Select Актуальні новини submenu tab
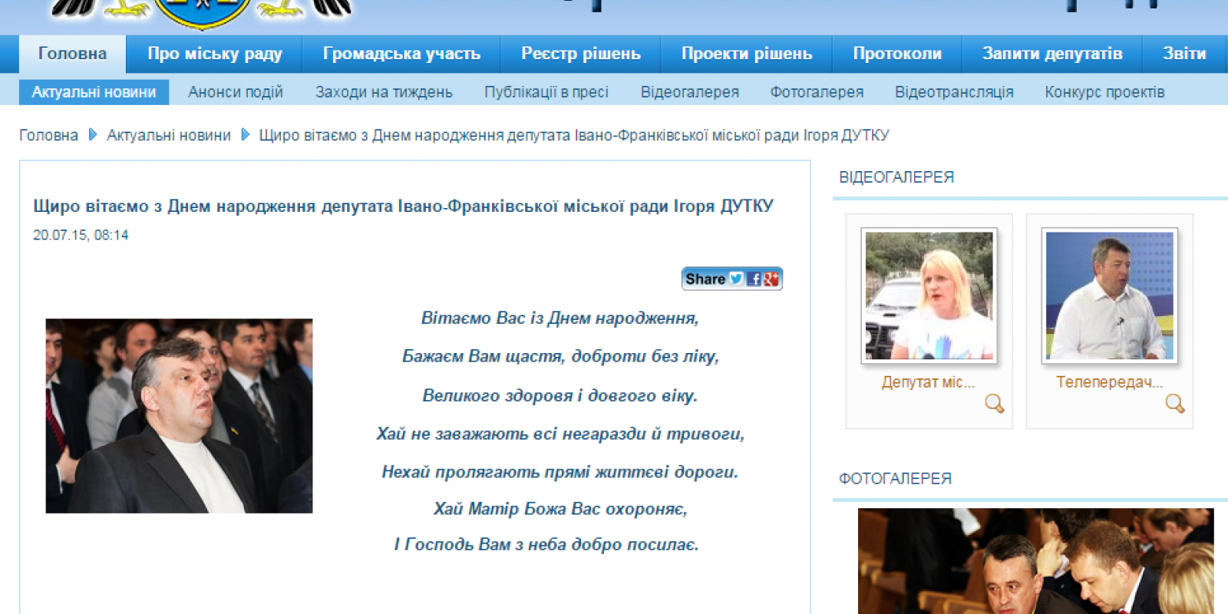Viewport: 1228px width, 614px height. [94, 92]
